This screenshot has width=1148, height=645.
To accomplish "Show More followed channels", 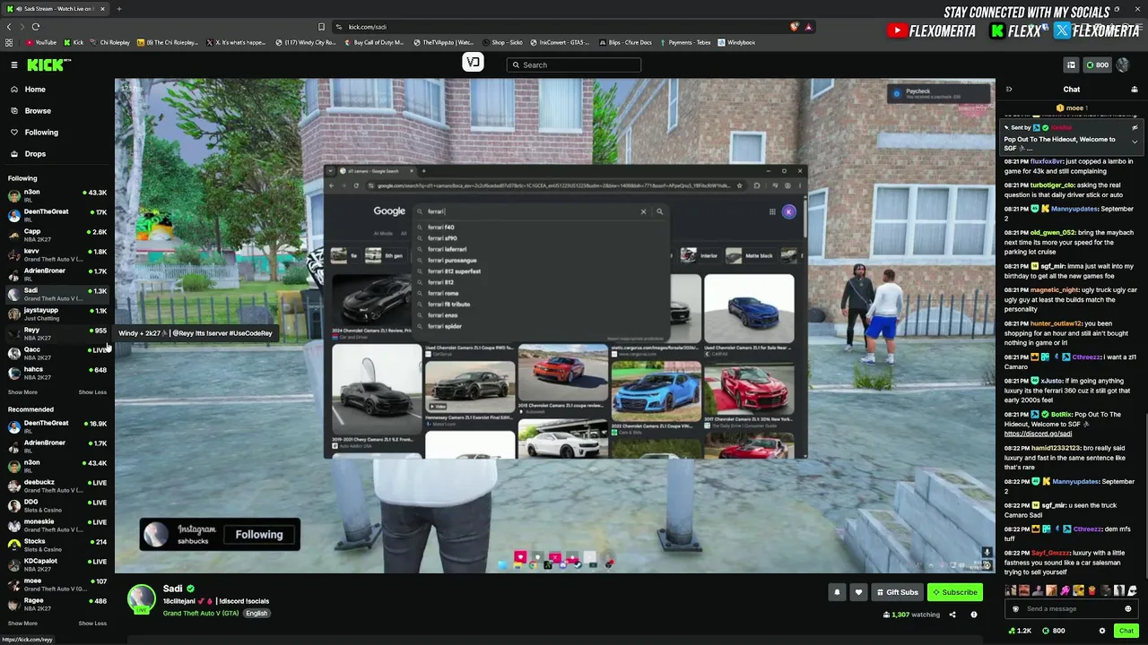I will pos(22,392).
